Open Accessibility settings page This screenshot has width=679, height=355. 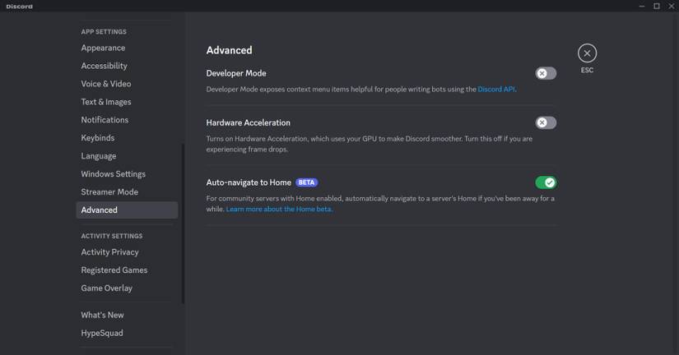104,66
